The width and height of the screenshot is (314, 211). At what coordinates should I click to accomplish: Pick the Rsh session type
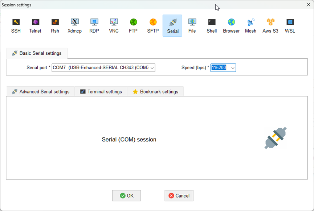55,25
